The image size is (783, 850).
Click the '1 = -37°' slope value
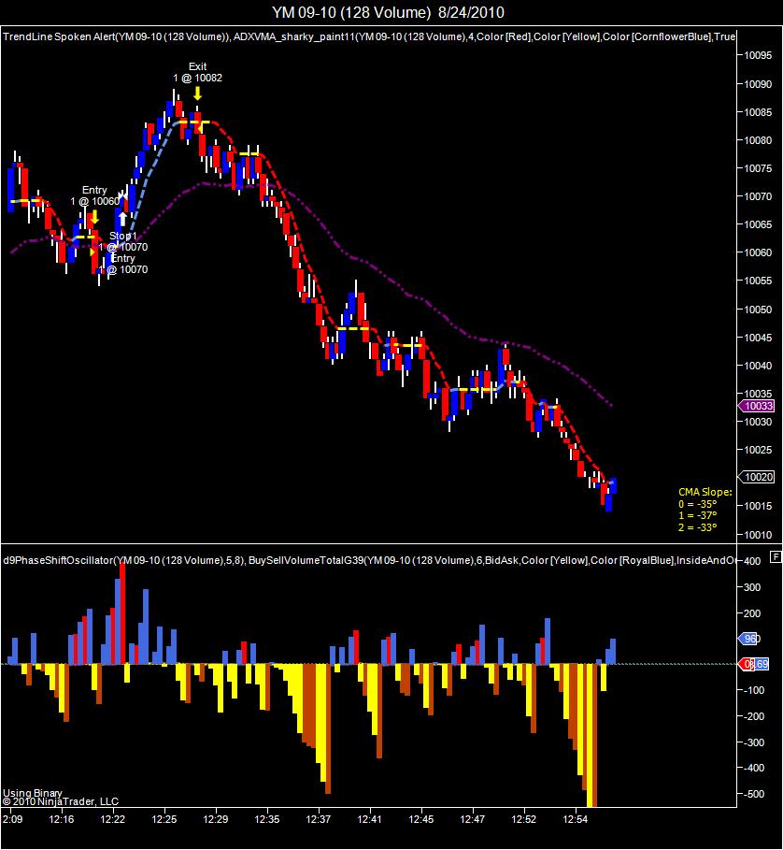click(697, 515)
